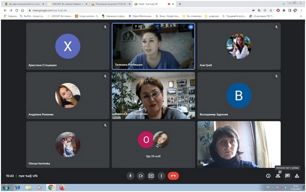Click Аня Граб's round profile photo

[x=239, y=46]
